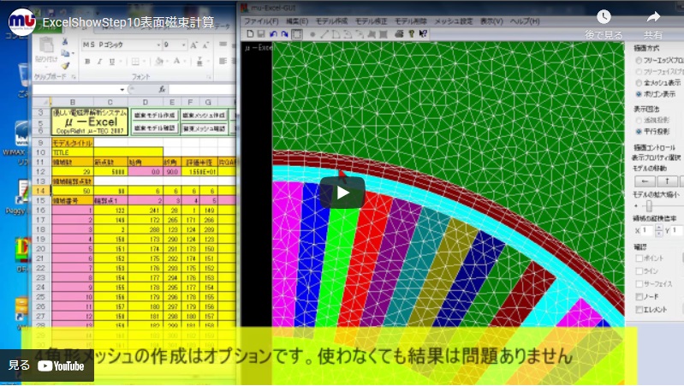Viewport: 684px width, 386px height.
Task: Click the New file icon in mu-Excel-GUI toolbar
Action: click(250, 33)
